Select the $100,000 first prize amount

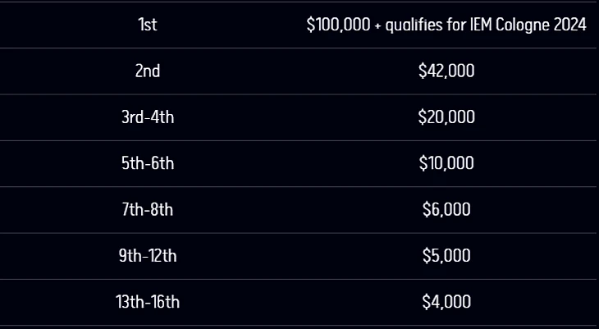tap(338, 25)
